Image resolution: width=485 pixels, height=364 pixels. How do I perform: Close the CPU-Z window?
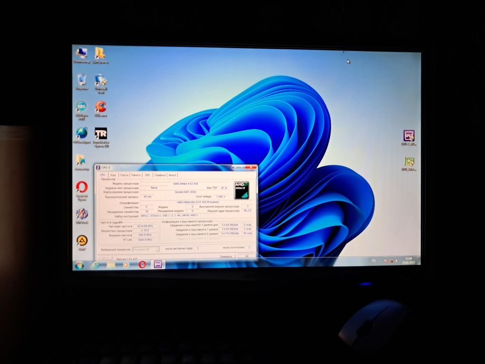(252, 167)
